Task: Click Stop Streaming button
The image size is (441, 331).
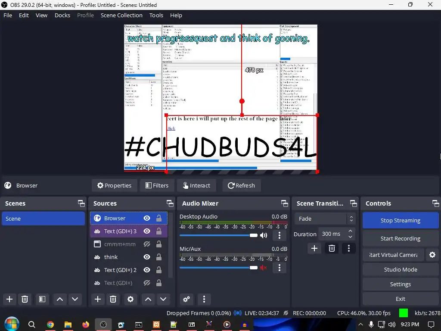Action: pyautogui.click(x=401, y=220)
